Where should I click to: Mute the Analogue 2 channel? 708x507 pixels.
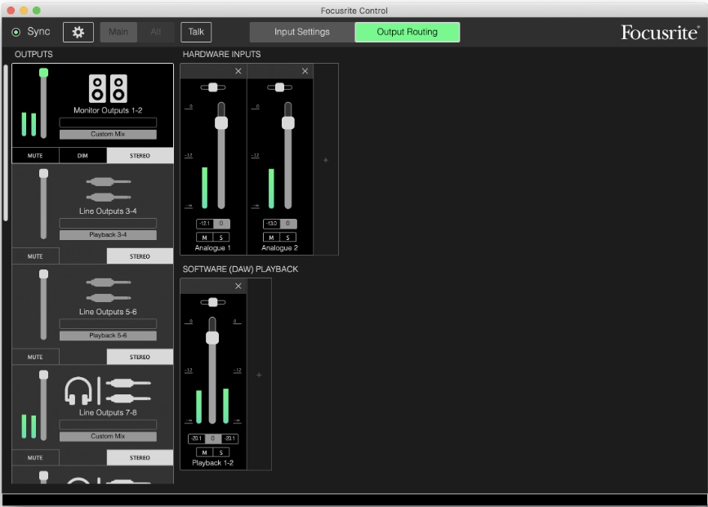pos(271,238)
